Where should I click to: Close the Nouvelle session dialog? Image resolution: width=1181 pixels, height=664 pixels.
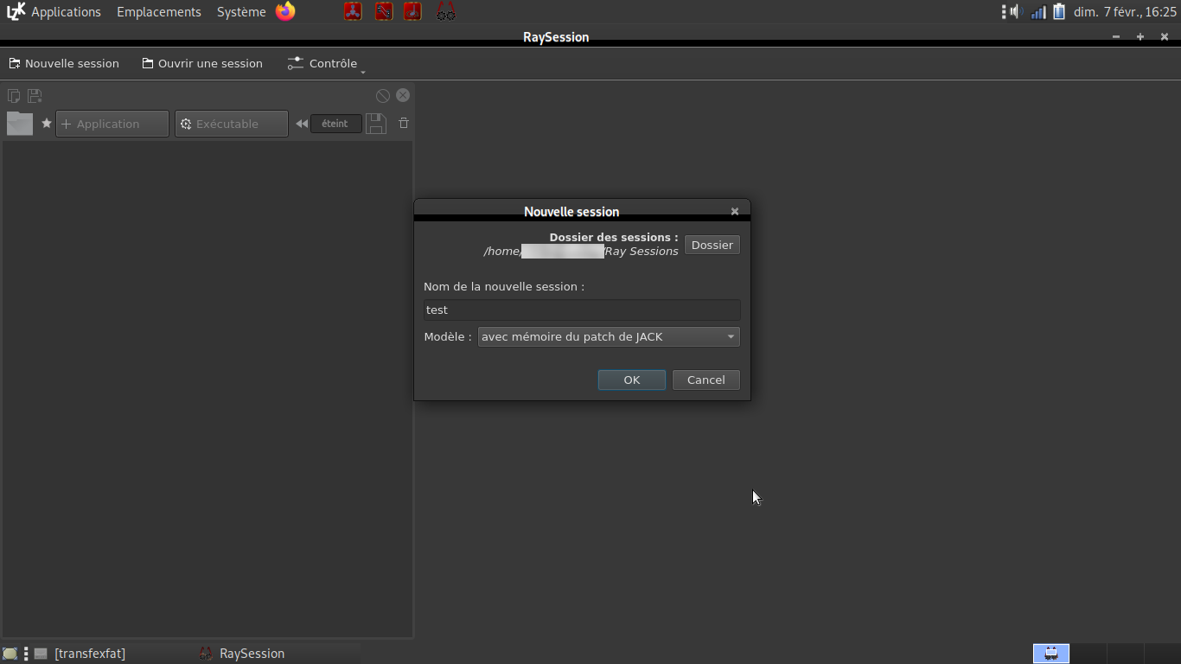point(735,211)
